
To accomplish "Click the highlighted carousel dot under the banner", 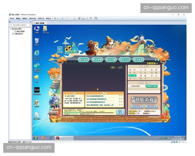I will tap(97, 89).
